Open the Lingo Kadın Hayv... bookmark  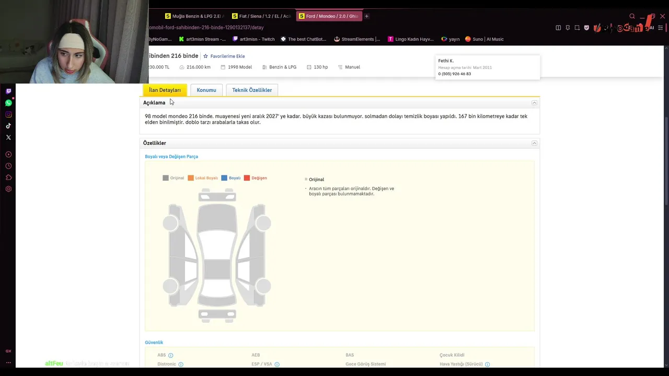(x=411, y=39)
